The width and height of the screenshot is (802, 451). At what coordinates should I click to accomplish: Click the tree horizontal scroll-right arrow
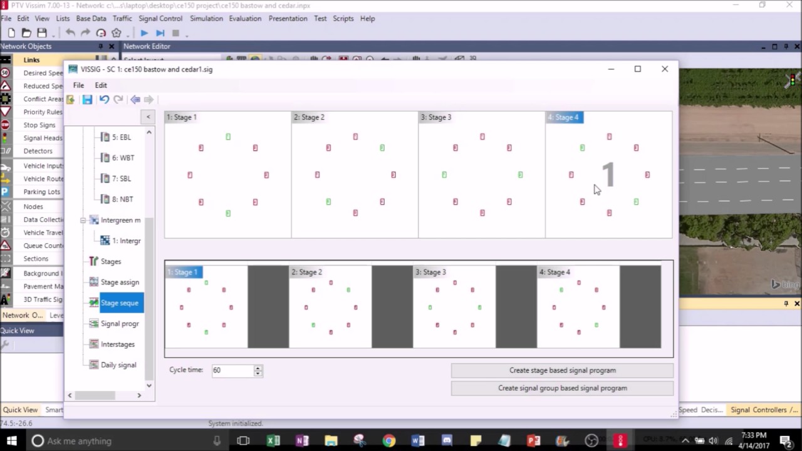[x=139, y=395]
